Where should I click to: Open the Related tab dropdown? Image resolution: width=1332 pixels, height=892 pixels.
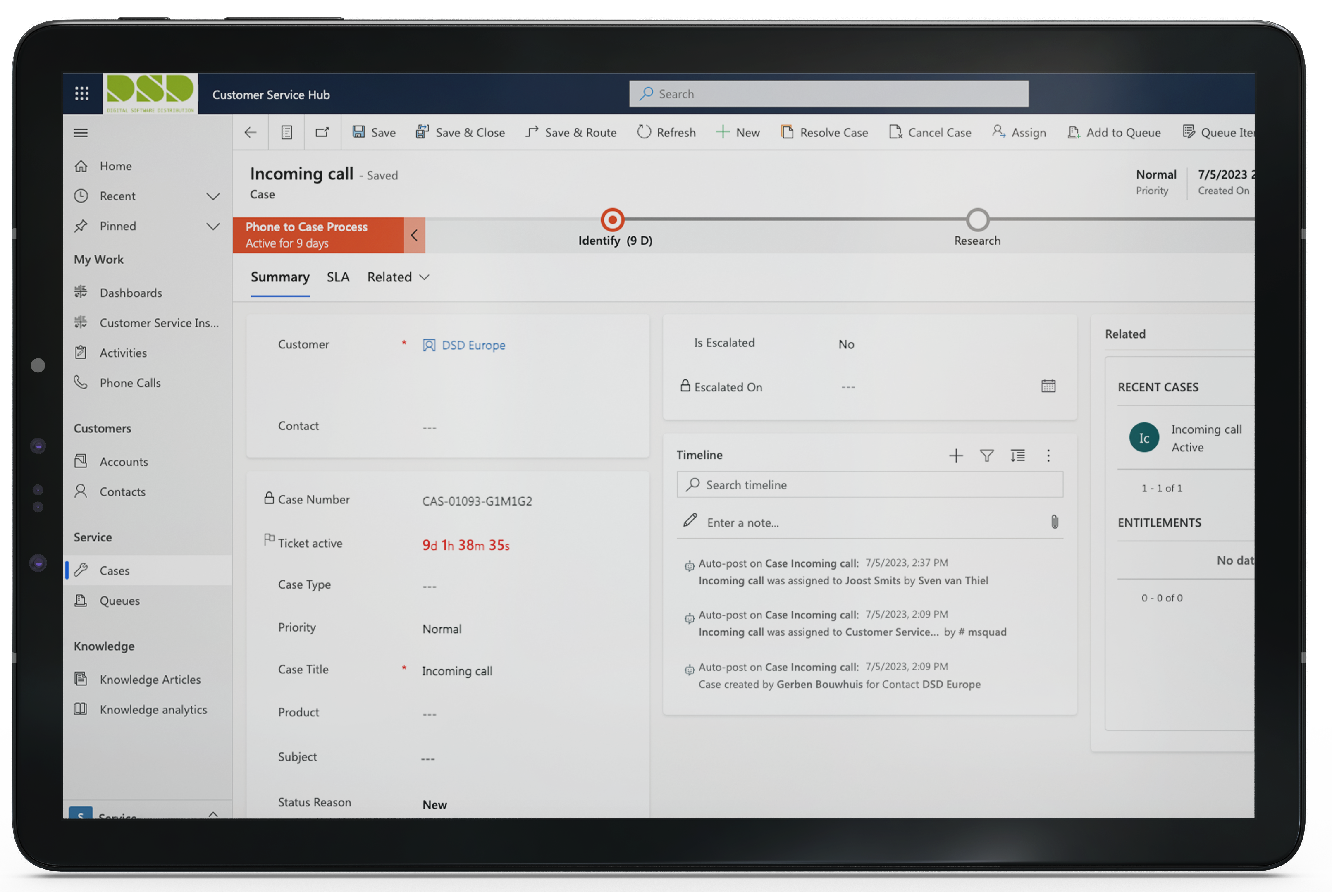[398, 277]
